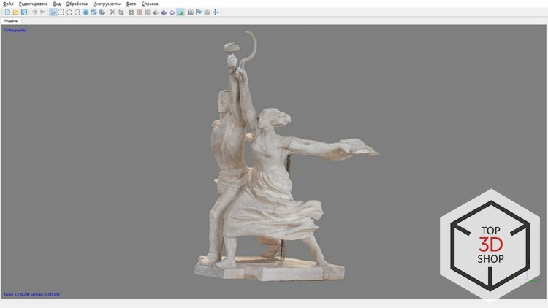Screen dimensions: 548x308
Task: Open the Файл menu
Action: pos(8,4)
